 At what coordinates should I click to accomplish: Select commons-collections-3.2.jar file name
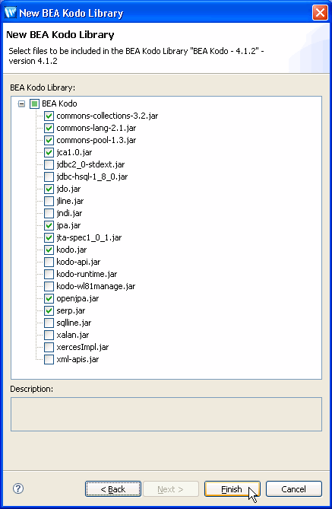click(107, 116)
